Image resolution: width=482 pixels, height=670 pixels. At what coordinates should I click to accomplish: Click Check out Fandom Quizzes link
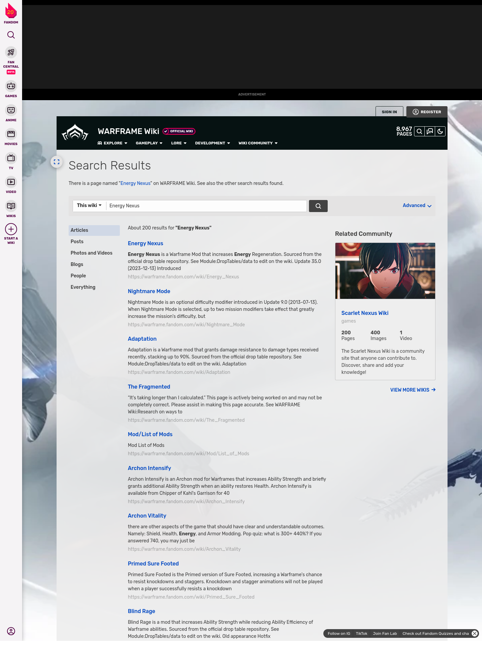[435, 633]
